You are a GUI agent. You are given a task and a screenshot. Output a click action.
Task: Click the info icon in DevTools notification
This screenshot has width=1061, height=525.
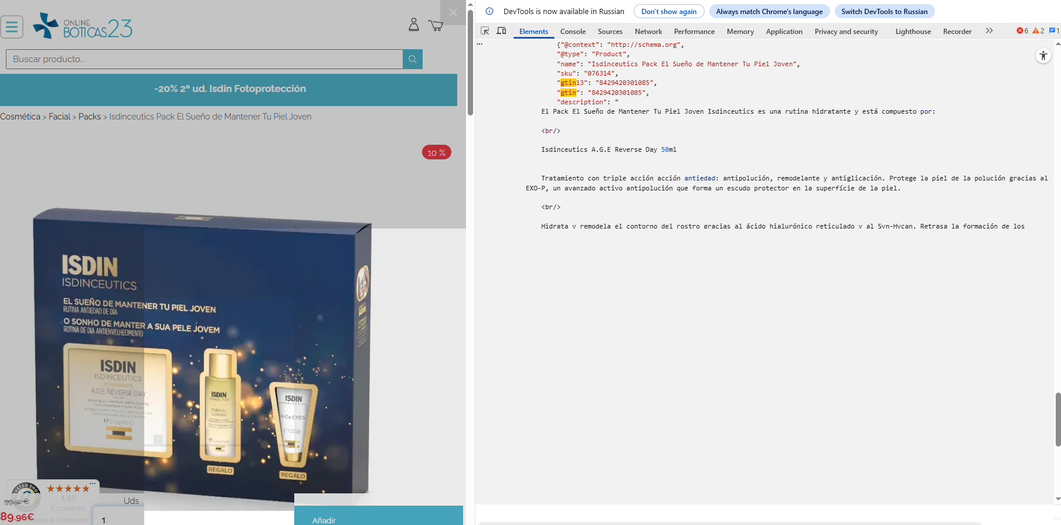[489, 11]
